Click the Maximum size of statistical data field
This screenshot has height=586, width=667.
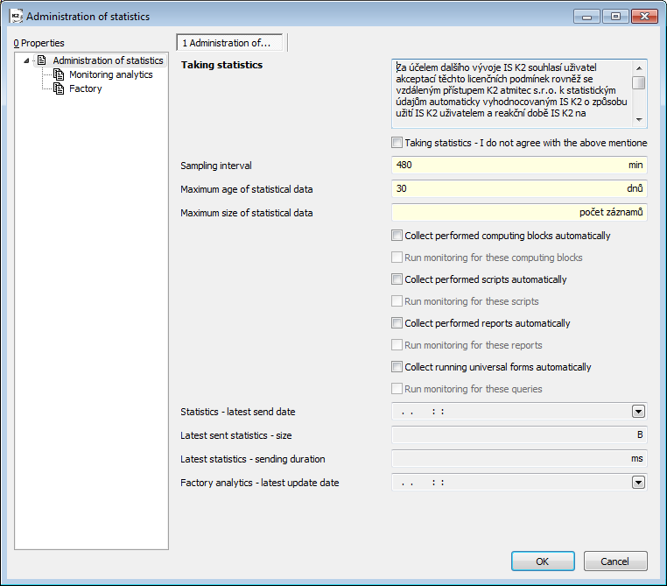tap(519, 212)
